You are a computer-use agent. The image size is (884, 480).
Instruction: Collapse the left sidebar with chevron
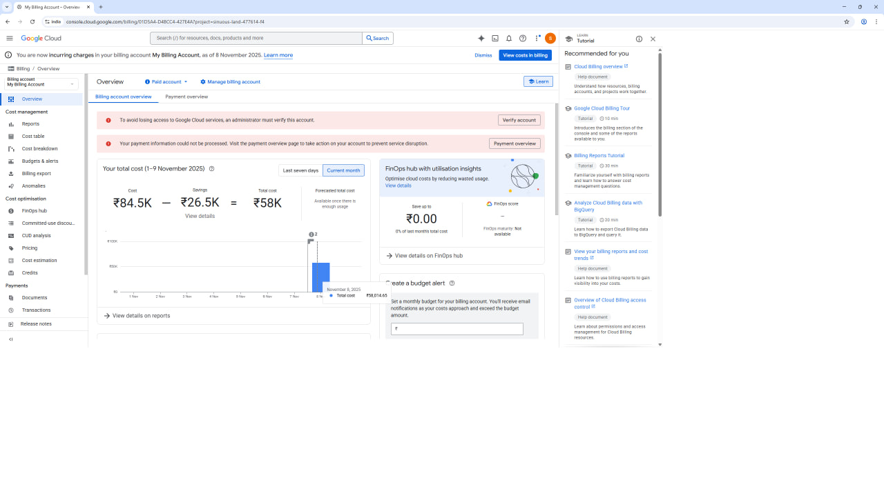point(10,339)
